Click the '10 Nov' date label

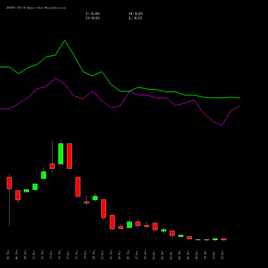[x=25, y=255]
